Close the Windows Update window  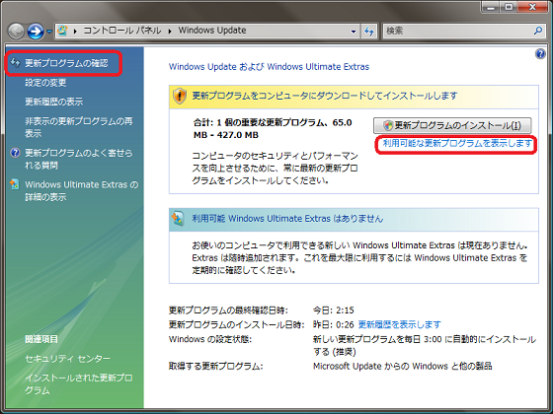pyautogui.click(x=532, y=7)
